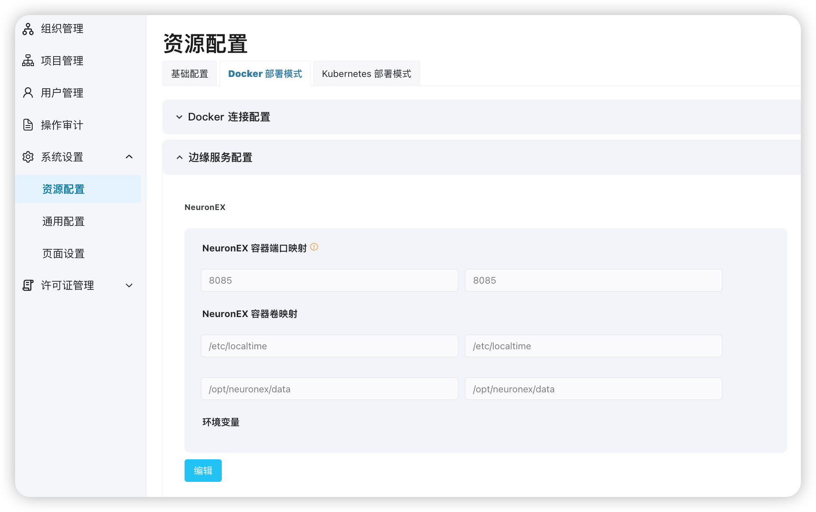Image resolution: width=816 pixels, height=512 pixels.
Task: Click the 许可证管理 license icon
Action: tap(28, 285)
